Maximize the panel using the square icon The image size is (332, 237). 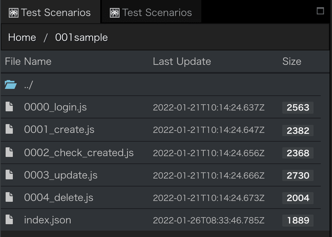click(320, 11)
